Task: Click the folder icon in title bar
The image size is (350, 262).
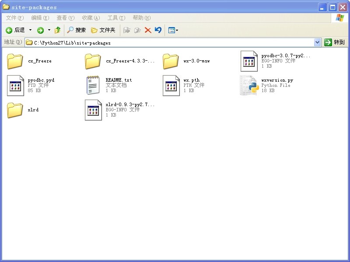Action: (6, 7)
